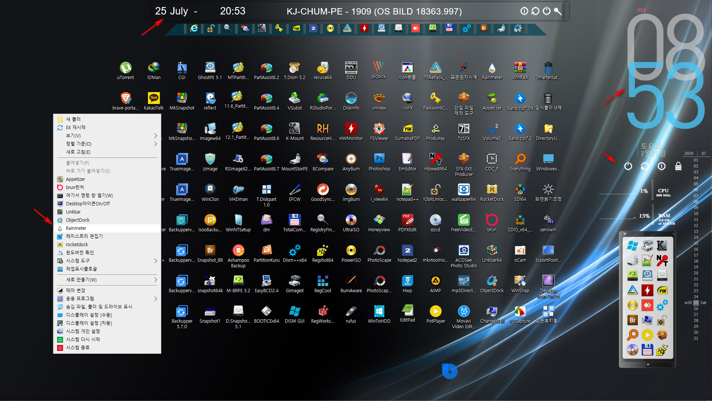This screenshot has height=401, width=712.
Task: Select the WinToHDD desktop icon
Action: (x=379, y=314)
